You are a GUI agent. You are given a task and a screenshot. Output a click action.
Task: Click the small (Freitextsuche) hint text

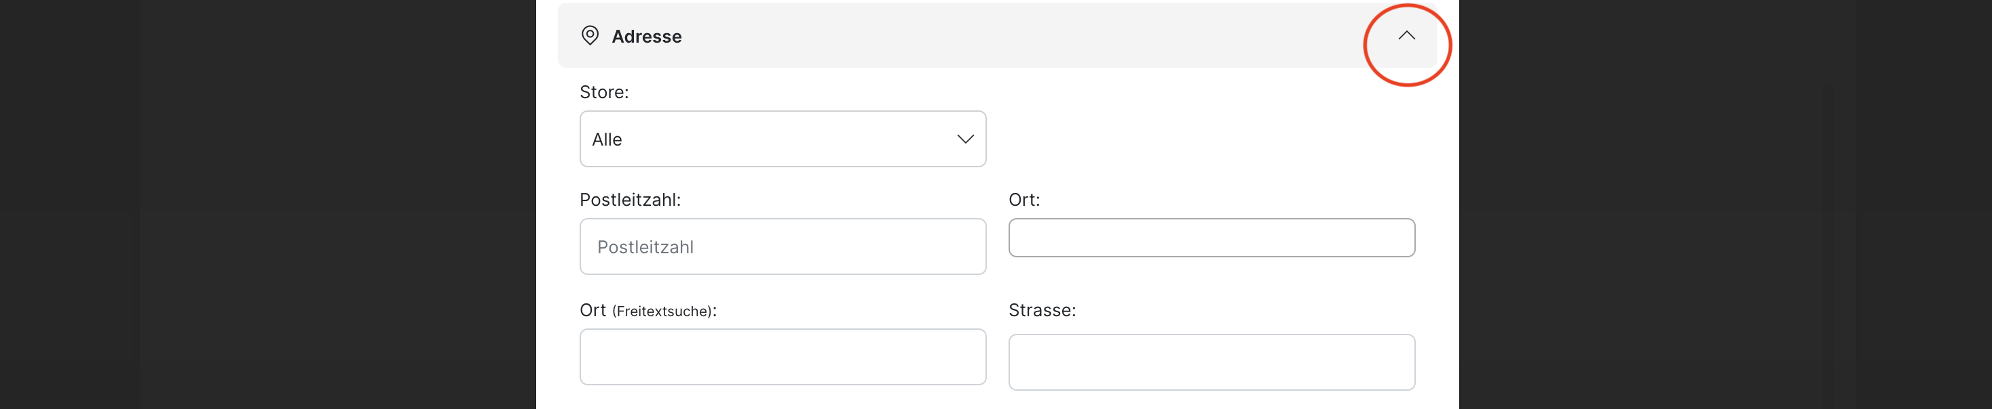(x=662, y=311)
